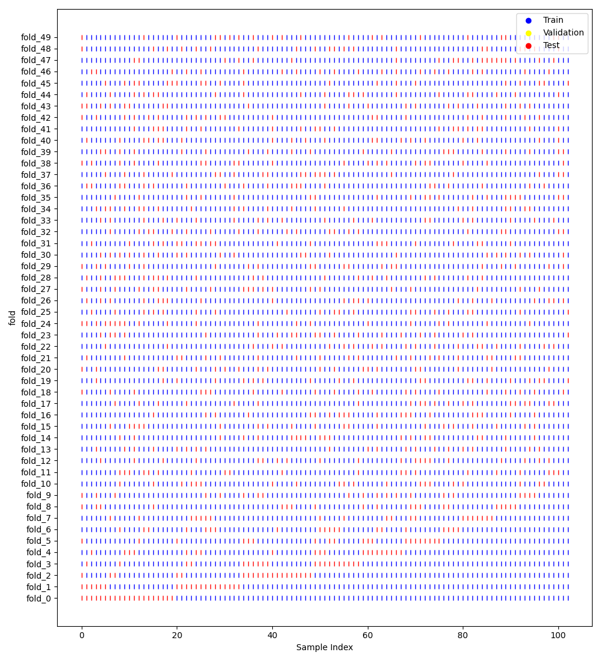Click the yellow Validation legend marker
Image resolution: width=601 pixels, height=661 pixels.
click(528, 33)
